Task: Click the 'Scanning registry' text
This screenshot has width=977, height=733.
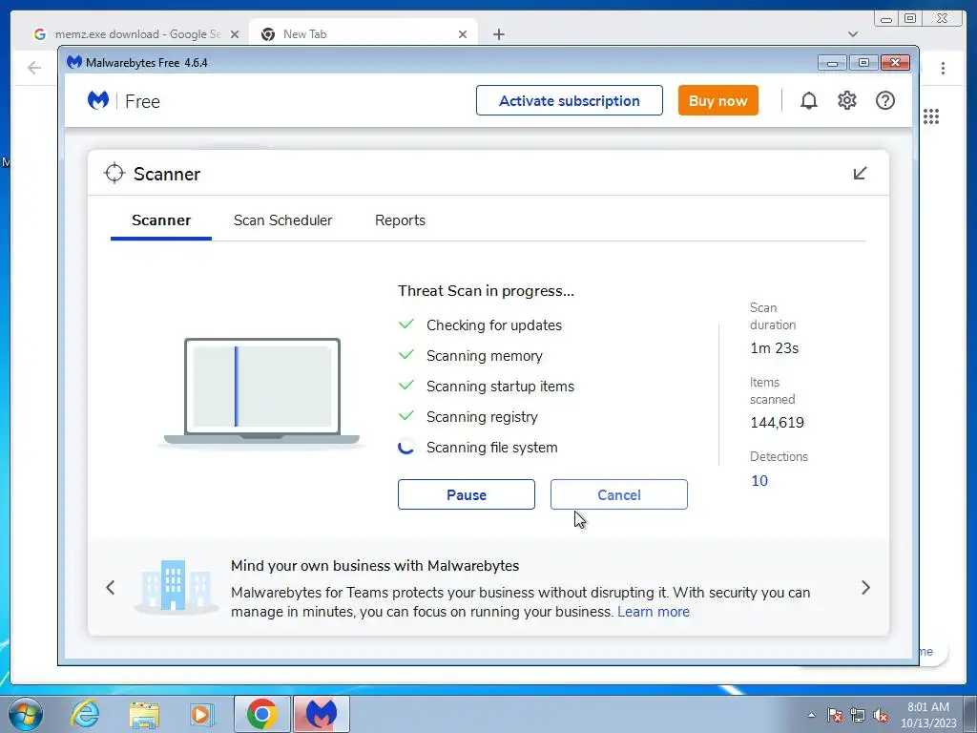Action: coord(482,417)
